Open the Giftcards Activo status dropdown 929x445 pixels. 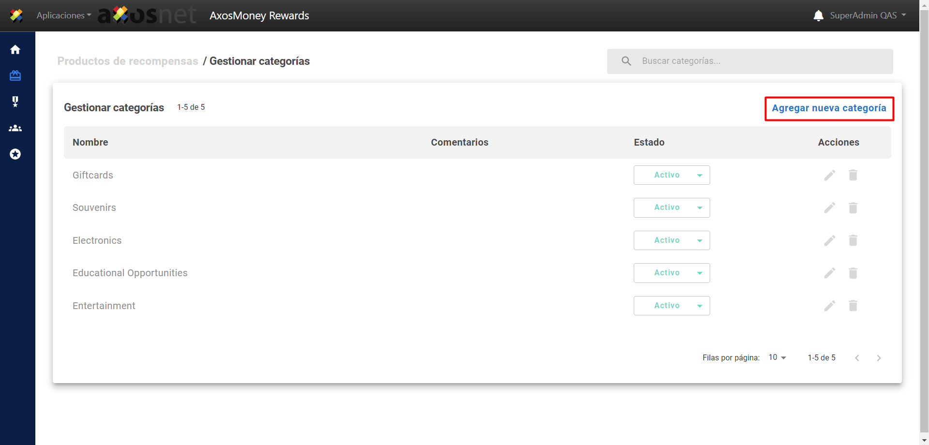pos(671,175)
